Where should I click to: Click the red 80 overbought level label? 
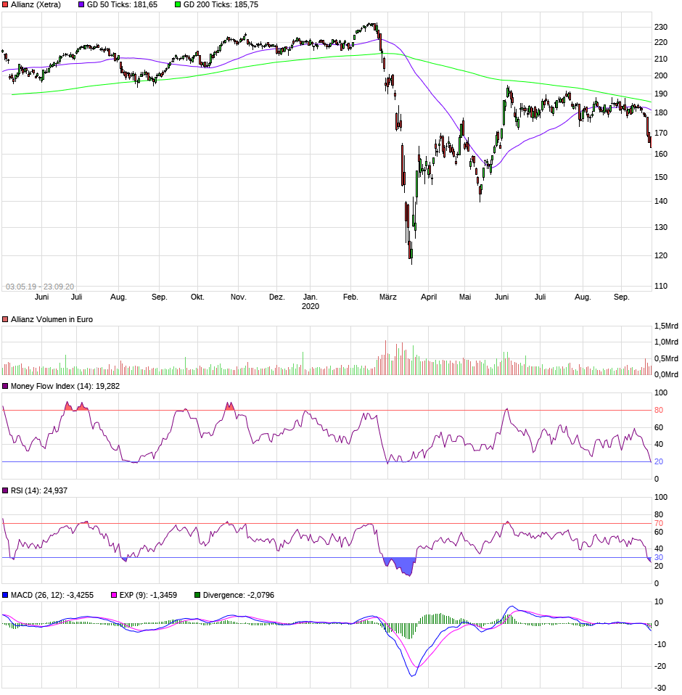pyautogui.click(x=659, y=411)
